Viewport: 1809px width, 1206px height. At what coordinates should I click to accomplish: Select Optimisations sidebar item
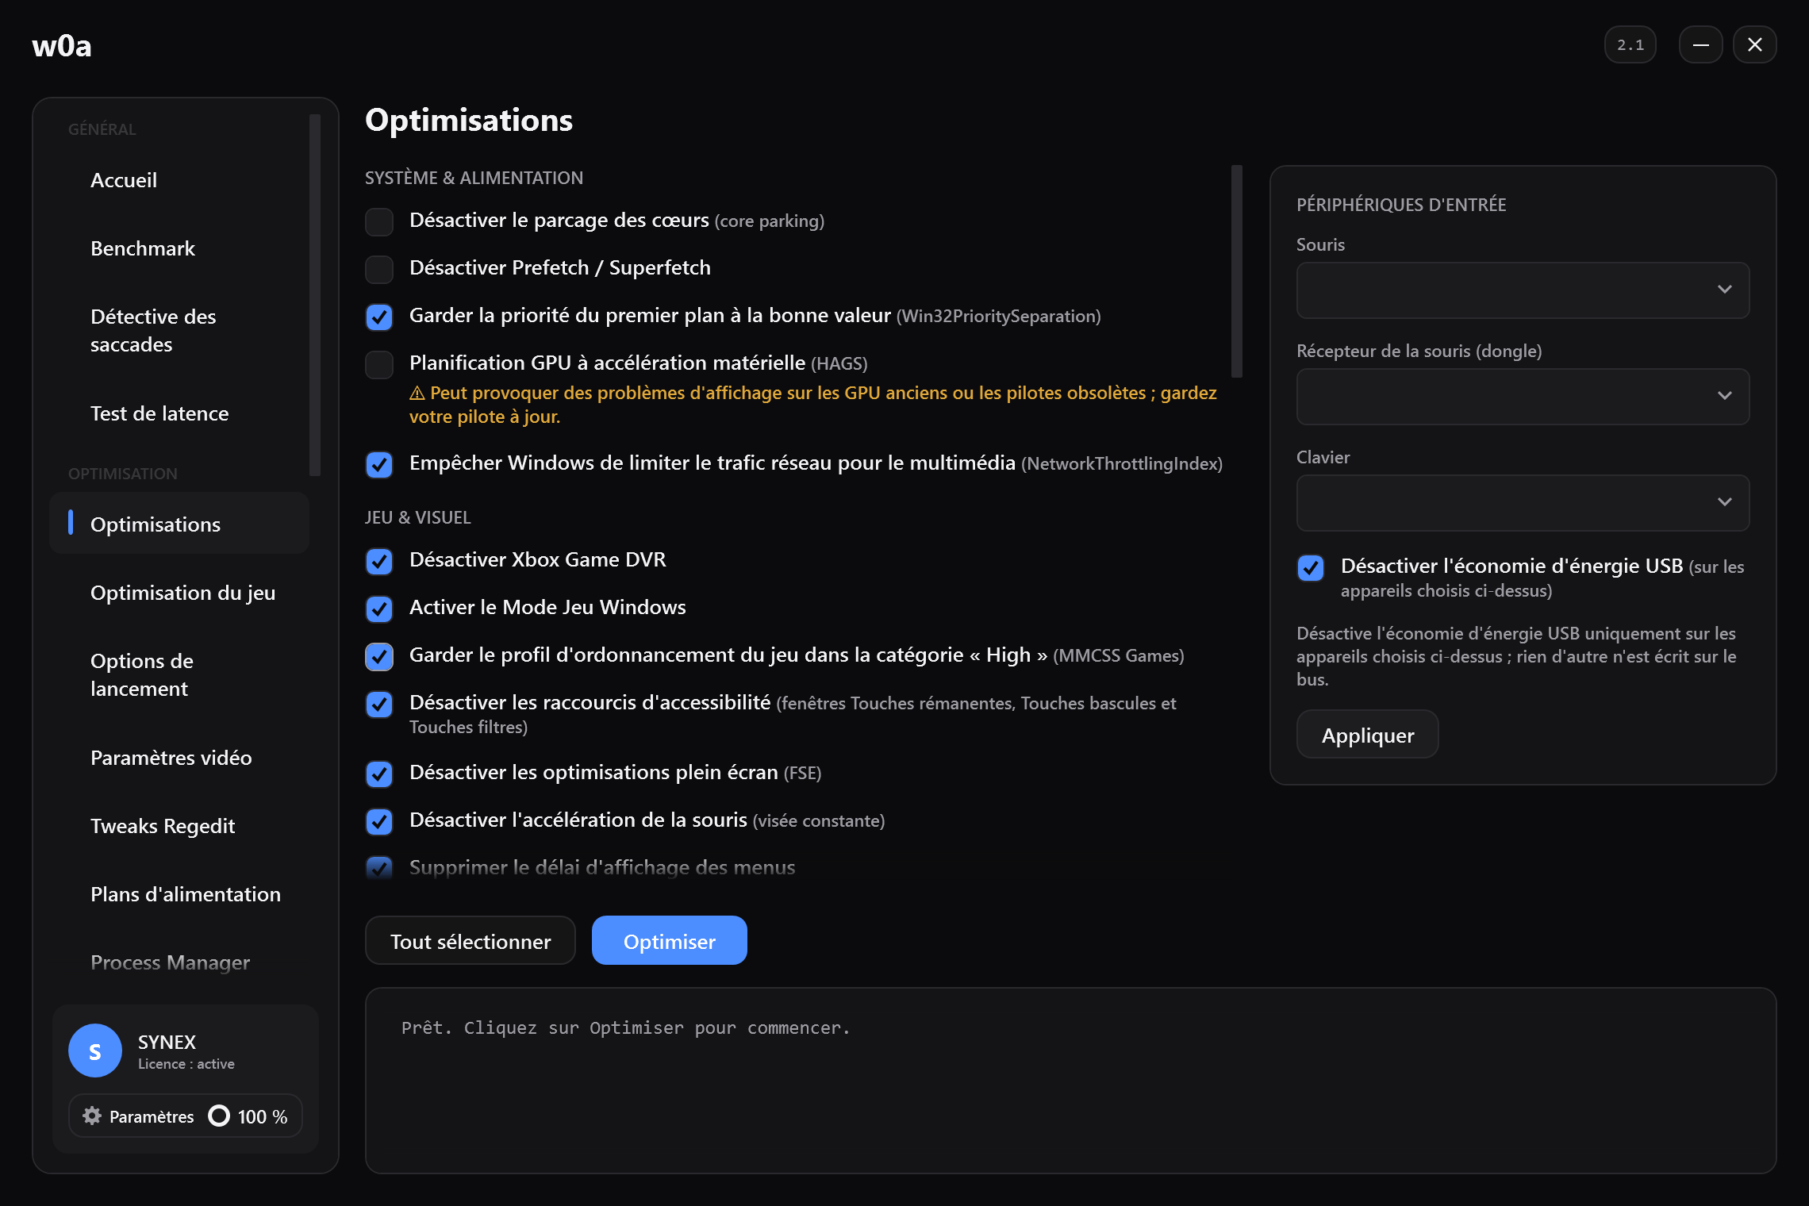179,524
